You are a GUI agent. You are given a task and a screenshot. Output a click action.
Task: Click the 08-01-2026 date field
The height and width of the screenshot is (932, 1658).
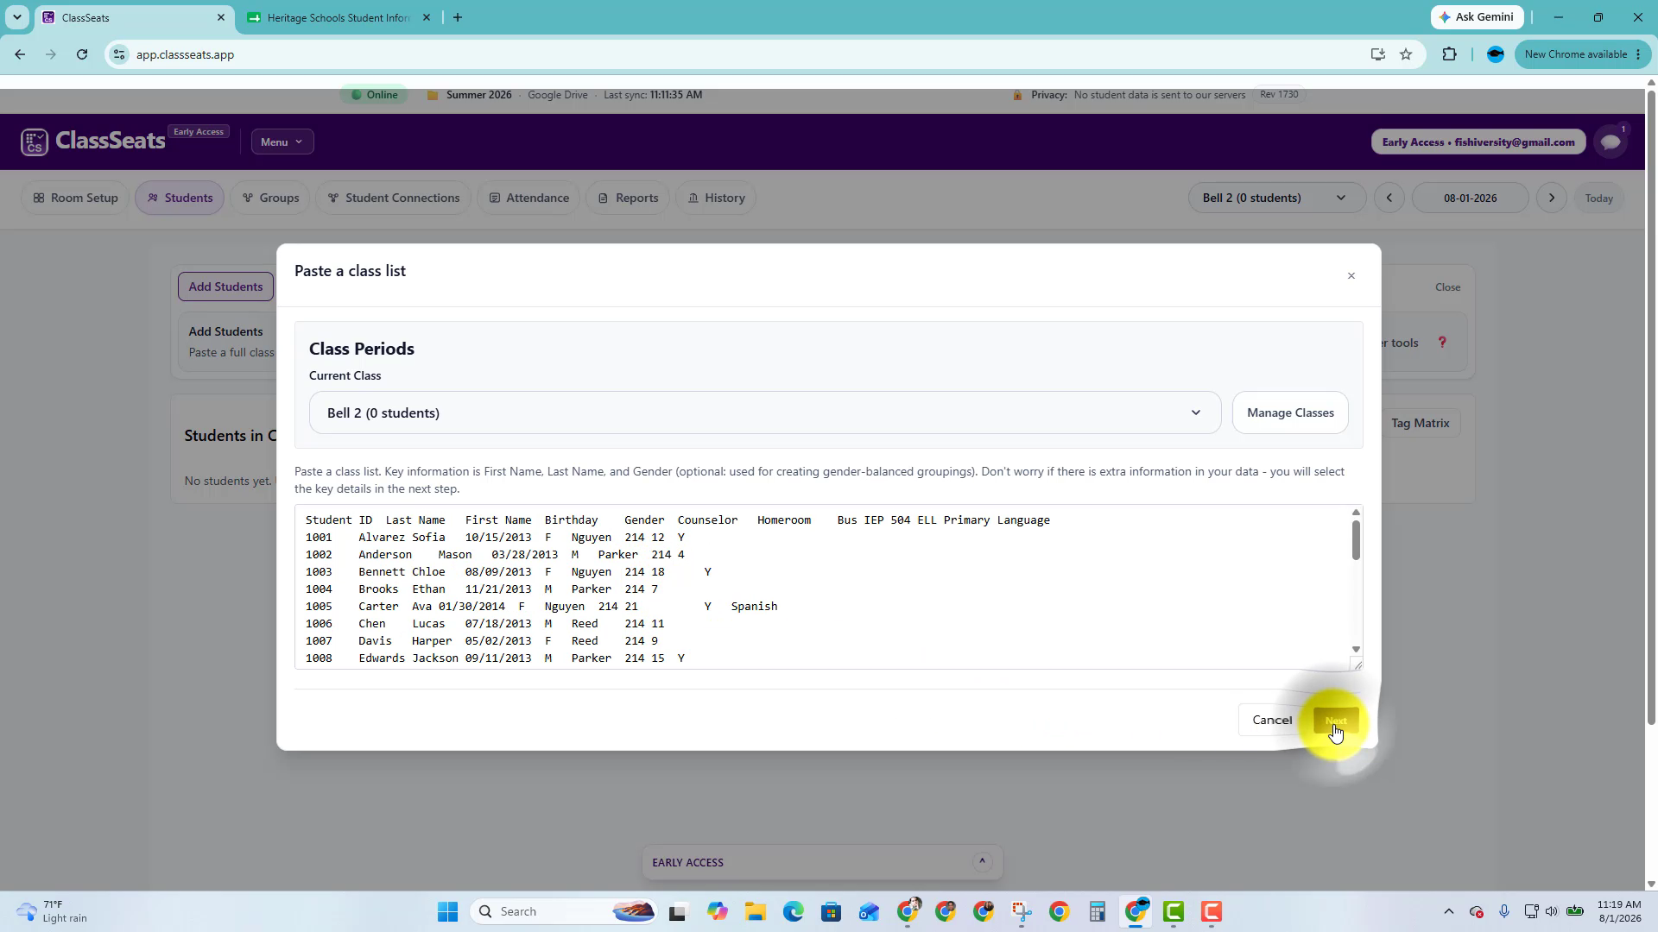(x=1470, y=198)
